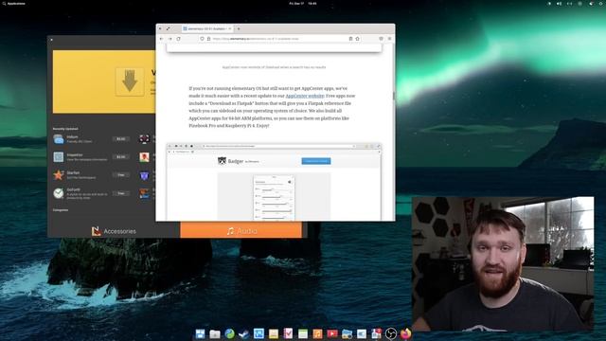
Task: Click the yellow download banner in AppCenter
Action: pos(104,81)
